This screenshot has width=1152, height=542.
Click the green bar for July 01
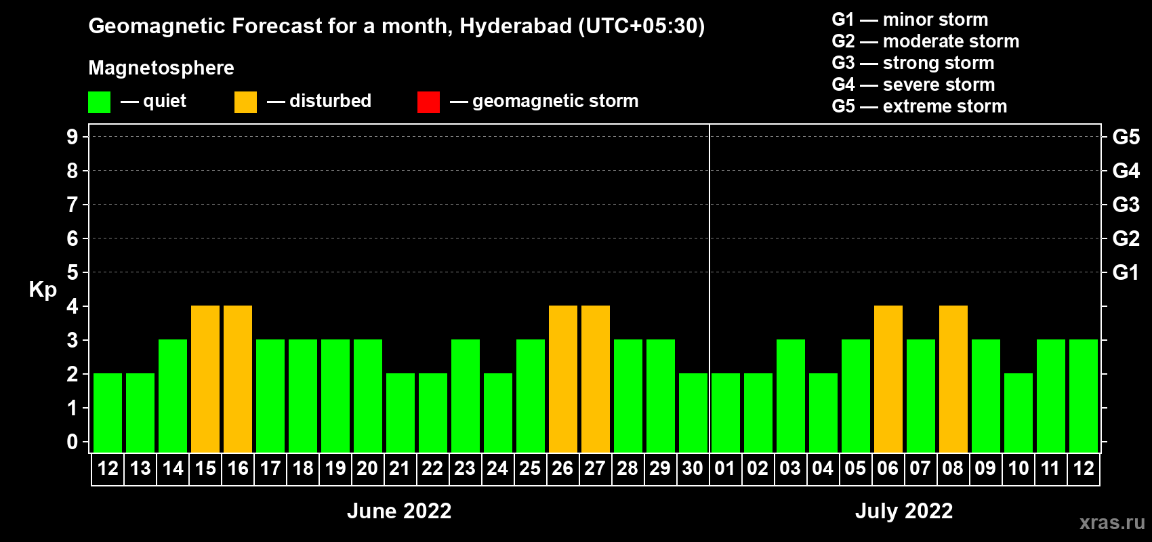pyautogui.click(x=726, y=413)
